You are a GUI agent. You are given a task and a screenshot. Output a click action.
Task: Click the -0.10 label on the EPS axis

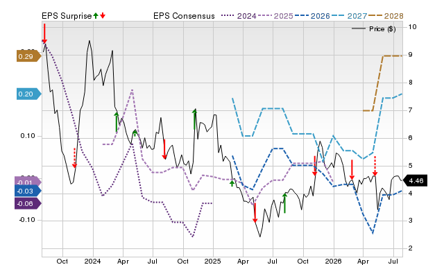pos(27,220)
